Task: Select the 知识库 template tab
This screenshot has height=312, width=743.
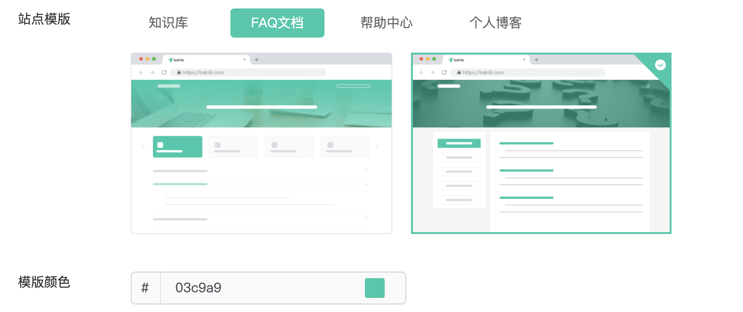Action: pyautogui.click(x=168, y=23)
